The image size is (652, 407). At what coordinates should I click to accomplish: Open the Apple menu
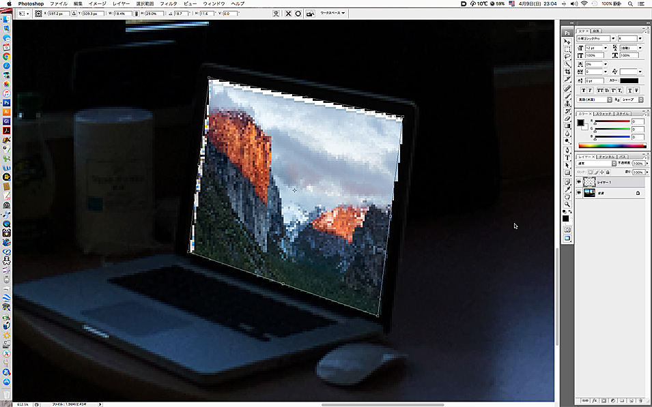(x=9, y=3)
